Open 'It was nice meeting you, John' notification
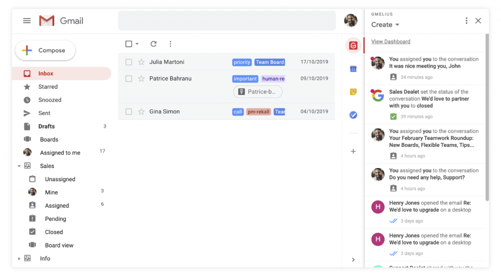 click(425, 68)
